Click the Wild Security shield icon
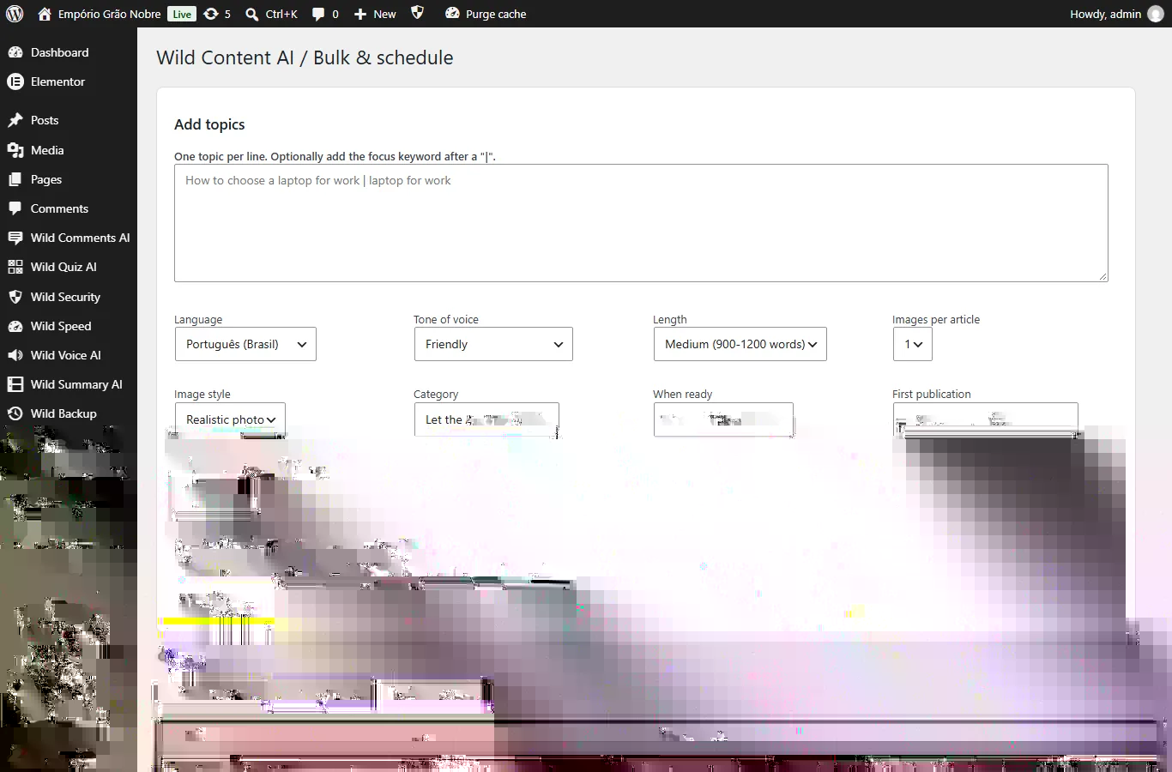Viewport: 1172px width, 772px height. click(x=15, y=297)
